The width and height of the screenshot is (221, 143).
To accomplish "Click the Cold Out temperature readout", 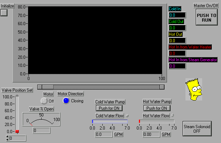I will point(177,28).
